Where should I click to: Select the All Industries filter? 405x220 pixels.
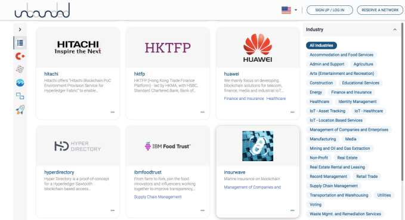tap(321, 45)
